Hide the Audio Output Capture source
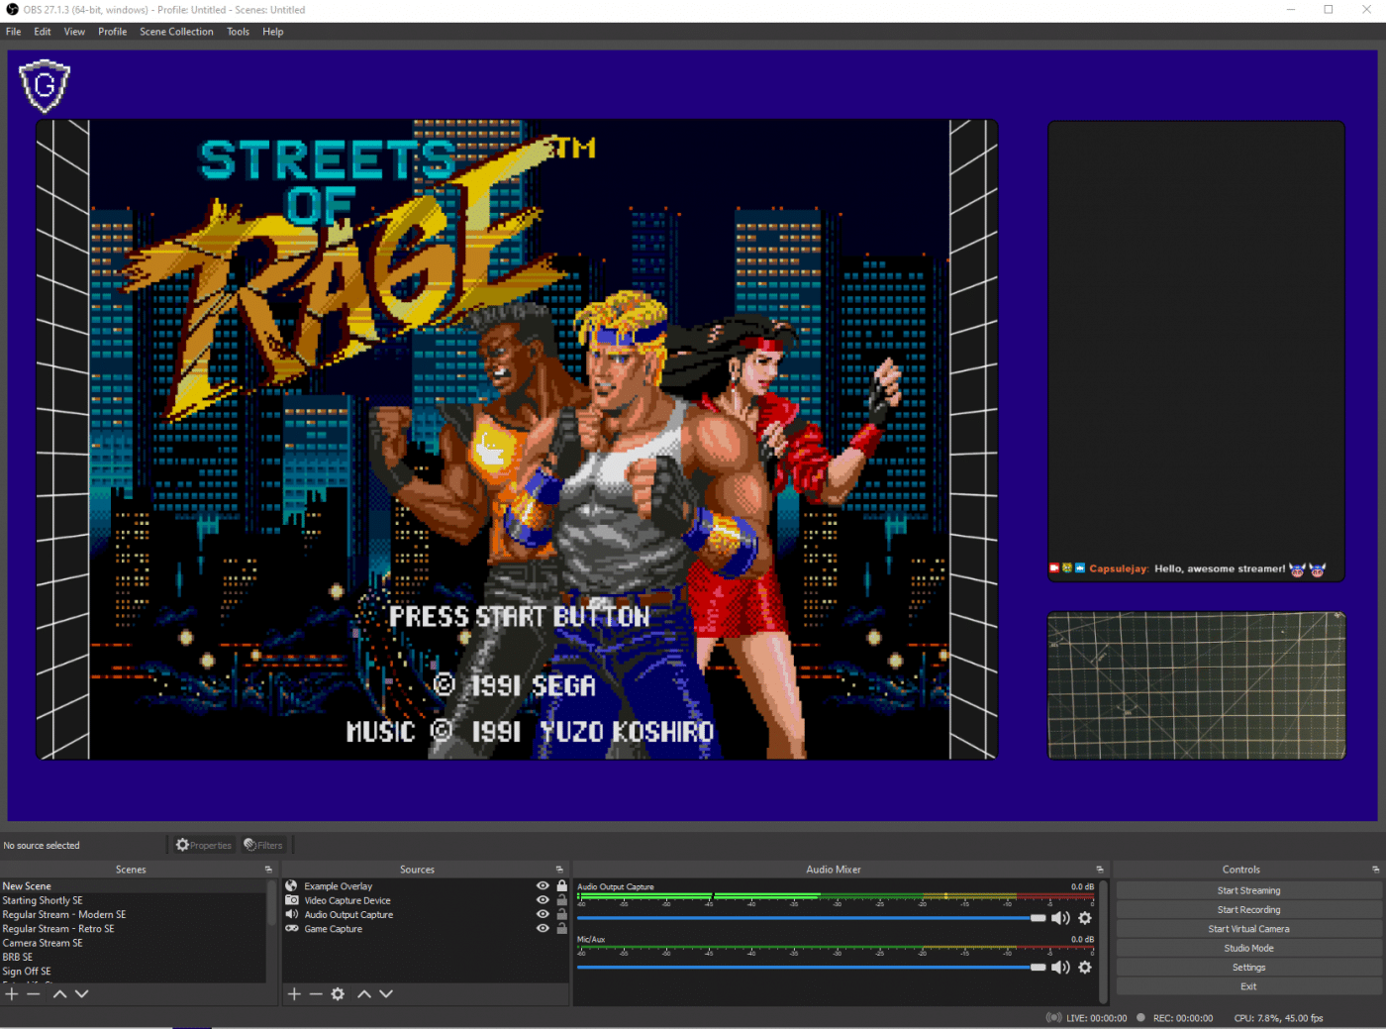The width and height of the screenshot is (1386, 1029). pyautogui.click(x=543, y=914)
